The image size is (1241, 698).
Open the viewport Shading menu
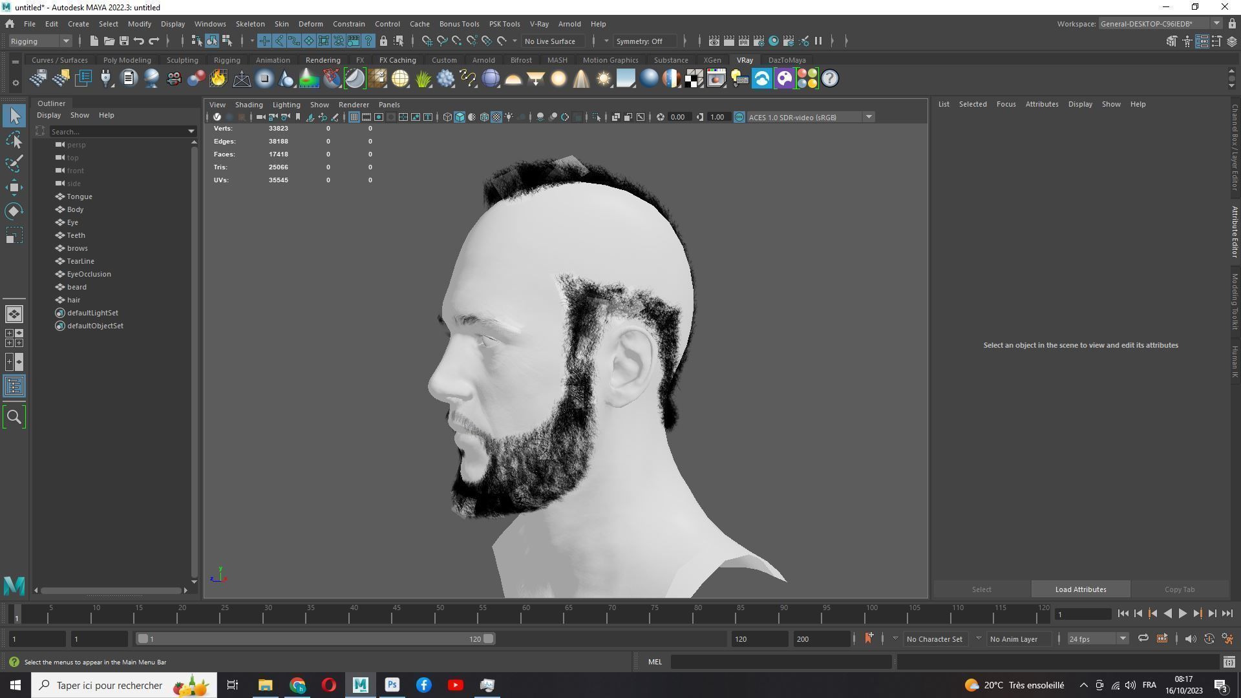pyautogui.click(x=249, y=105)
